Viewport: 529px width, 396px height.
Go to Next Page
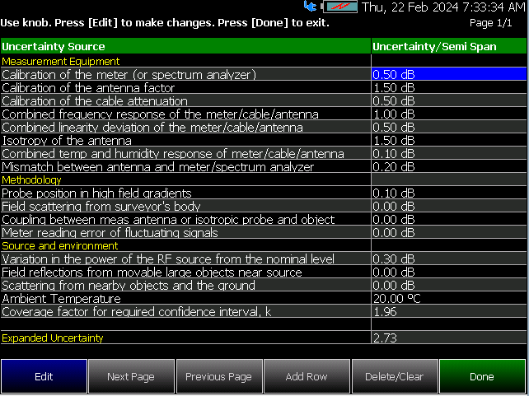pos(131,376)
